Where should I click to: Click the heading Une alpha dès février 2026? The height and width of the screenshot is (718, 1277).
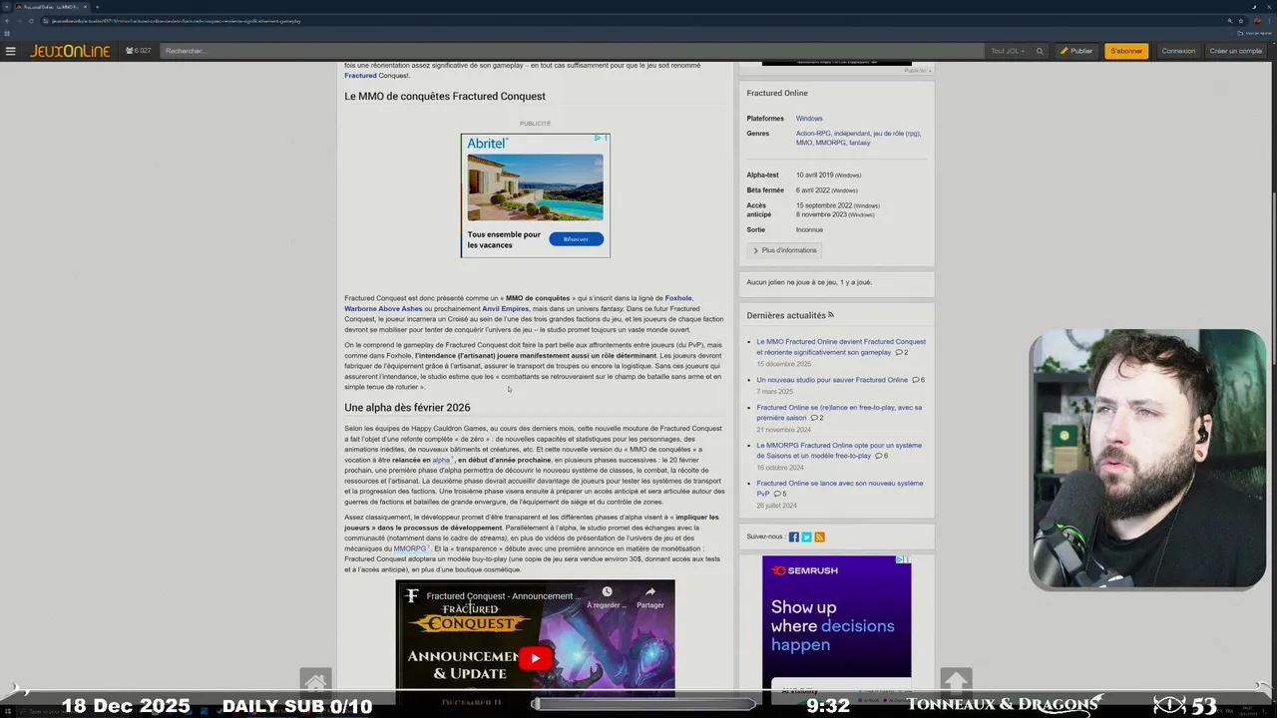(407, 408)
